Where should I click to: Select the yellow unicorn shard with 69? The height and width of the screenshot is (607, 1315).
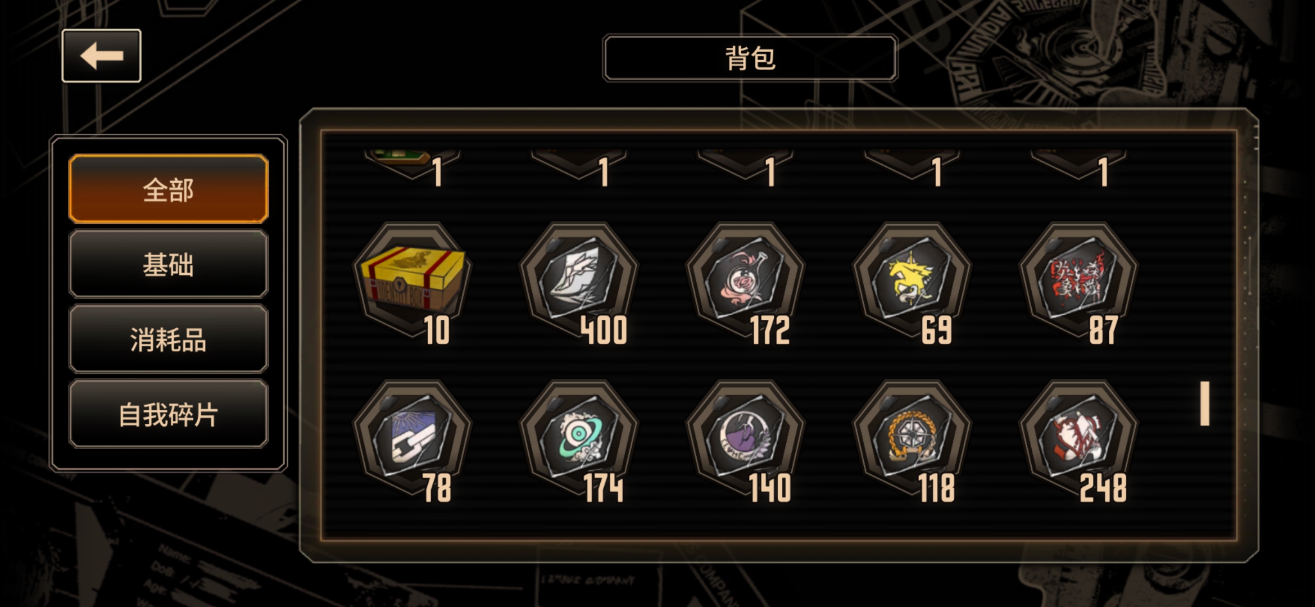912,280
